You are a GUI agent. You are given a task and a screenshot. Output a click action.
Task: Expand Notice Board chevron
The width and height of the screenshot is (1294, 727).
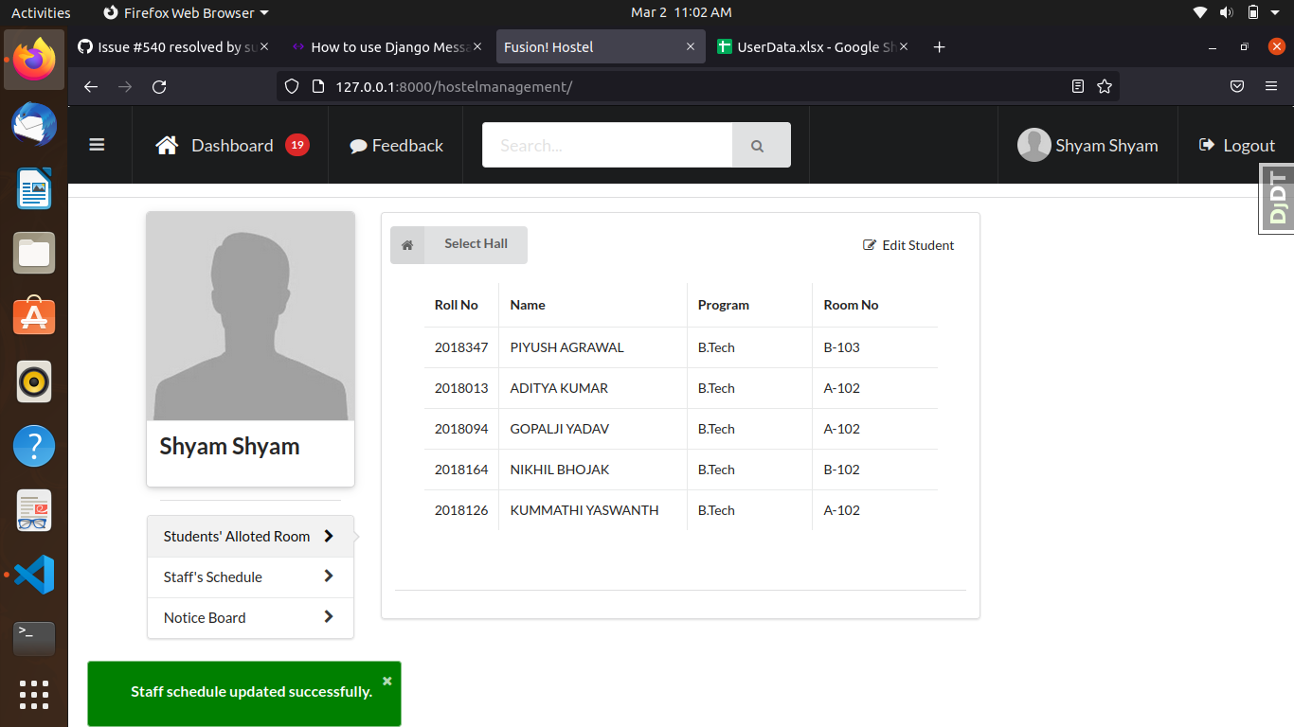click(329, 616)
